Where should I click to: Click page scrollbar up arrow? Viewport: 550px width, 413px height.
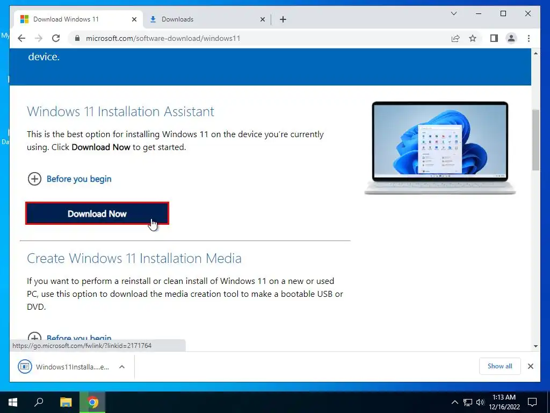coord(535,53)
